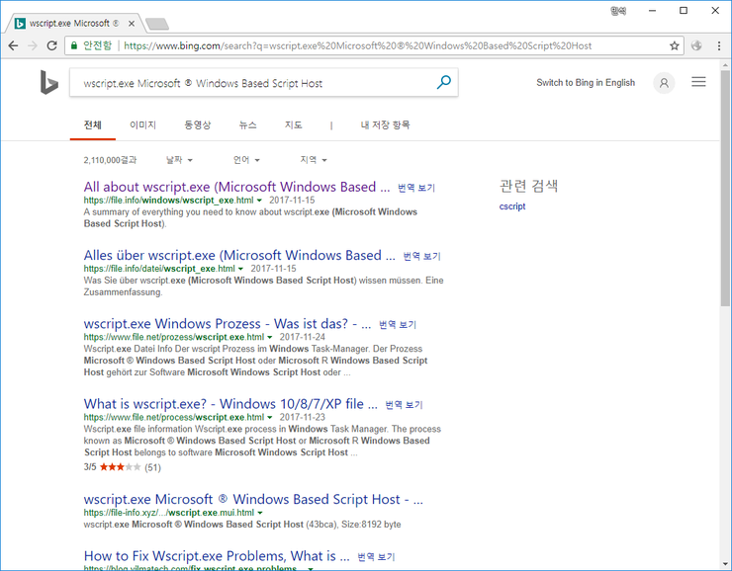Expand arrow next to file.net/process URL
This screenshot has height=571, width=732.
point(270,418)
